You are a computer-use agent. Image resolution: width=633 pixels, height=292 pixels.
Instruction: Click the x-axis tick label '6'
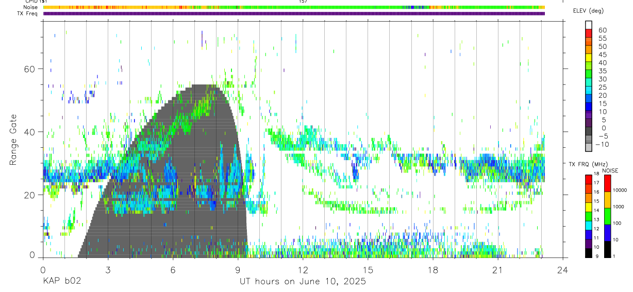(x=173, y=270)
